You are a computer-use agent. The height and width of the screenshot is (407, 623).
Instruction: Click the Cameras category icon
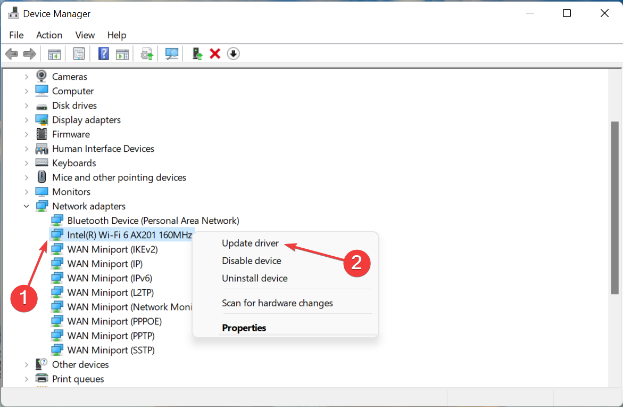coord(41,76)
